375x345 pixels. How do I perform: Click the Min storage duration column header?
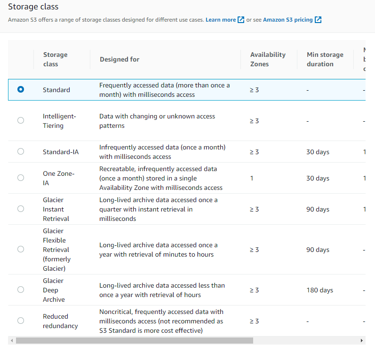pos(325,59)
